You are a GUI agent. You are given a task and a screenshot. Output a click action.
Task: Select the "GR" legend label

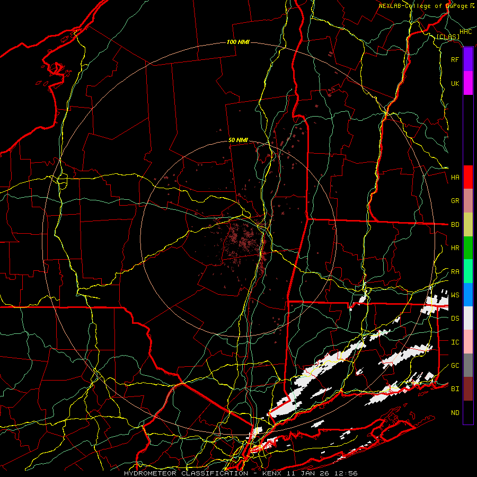(x=455, y=201)
